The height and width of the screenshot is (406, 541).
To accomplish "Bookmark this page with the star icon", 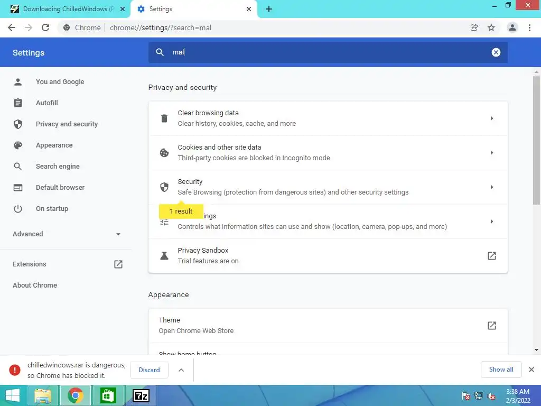I will [491, 27].
